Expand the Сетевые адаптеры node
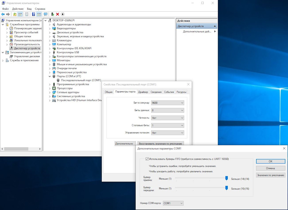Screen dimensions: 288x210 49,92
